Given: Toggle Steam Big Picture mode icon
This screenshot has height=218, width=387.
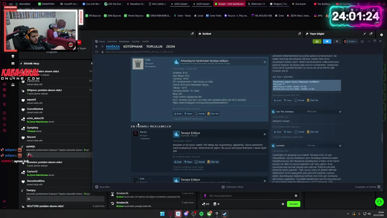Looking at the screenshot, I should coord(362,41).
